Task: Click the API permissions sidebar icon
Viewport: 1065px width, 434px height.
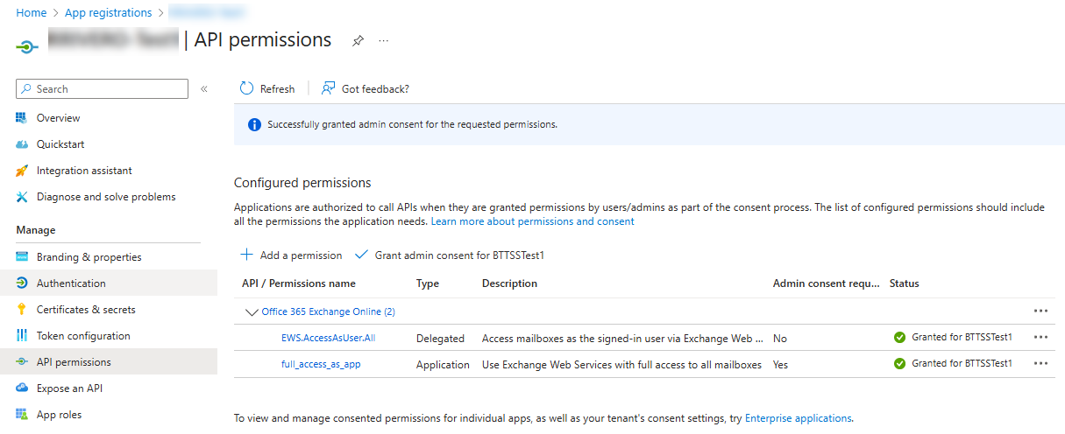Action: coord(22,362)
